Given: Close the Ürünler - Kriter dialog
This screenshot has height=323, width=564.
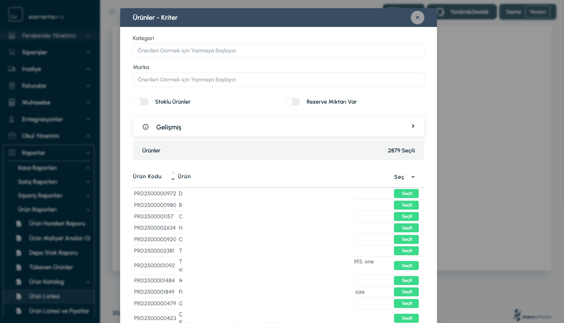Looking at the screenshot, I should [417, 17].
